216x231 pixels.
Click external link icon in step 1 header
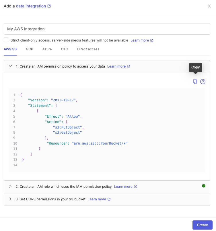point(129,66)
